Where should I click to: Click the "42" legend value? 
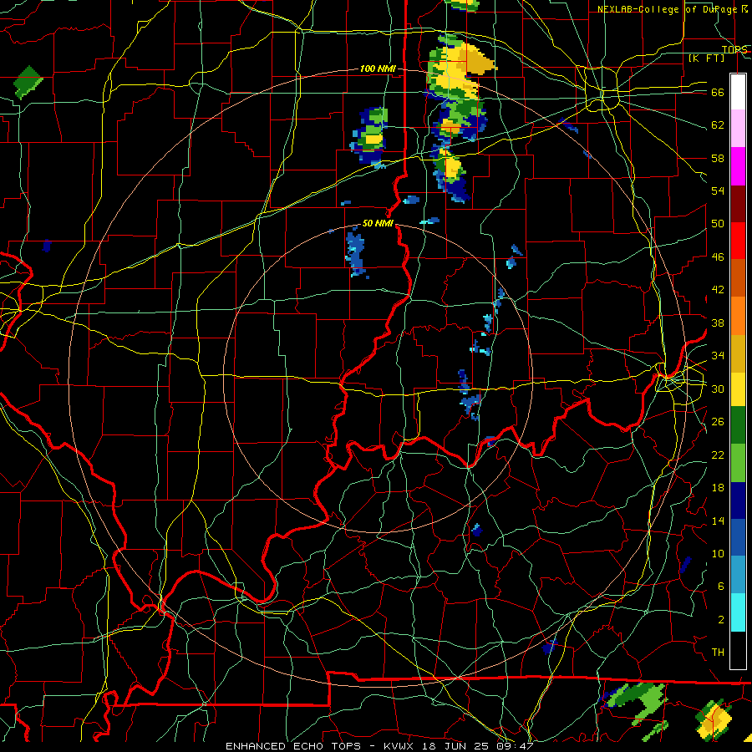(718, 290)
